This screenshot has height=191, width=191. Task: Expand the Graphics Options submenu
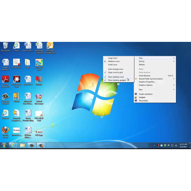[x=155, y=85]
